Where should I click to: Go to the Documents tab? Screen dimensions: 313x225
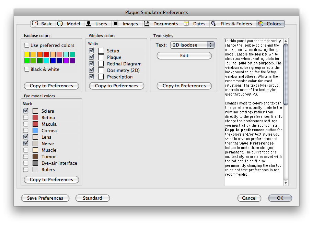pos(162,24)
